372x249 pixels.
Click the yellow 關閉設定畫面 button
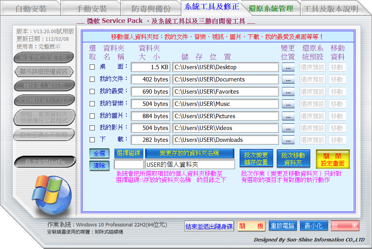coord(333,159)
